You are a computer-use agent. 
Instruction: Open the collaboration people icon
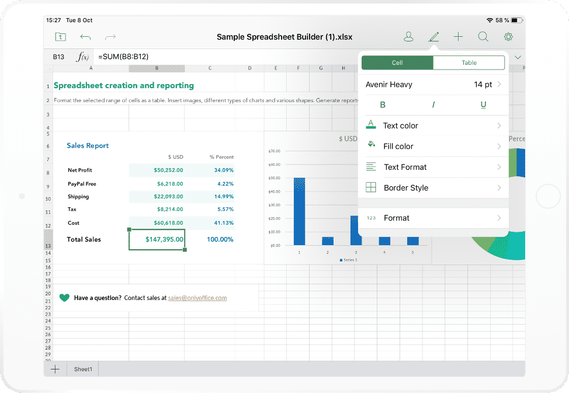[408, 36]
